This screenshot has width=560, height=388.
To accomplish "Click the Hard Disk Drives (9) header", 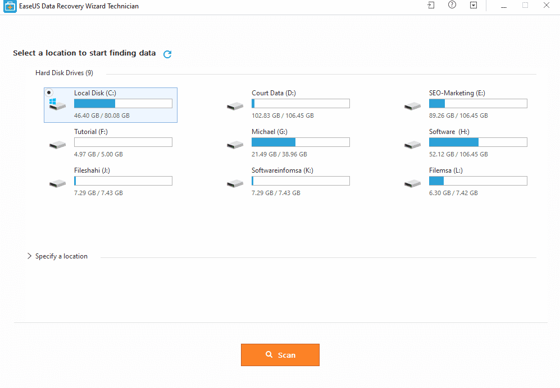I will [x=64, y=73].
